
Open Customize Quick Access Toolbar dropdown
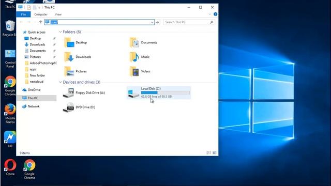39,8
